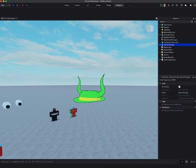Toggle the Archivable checkbox

[x=179, y=87]
